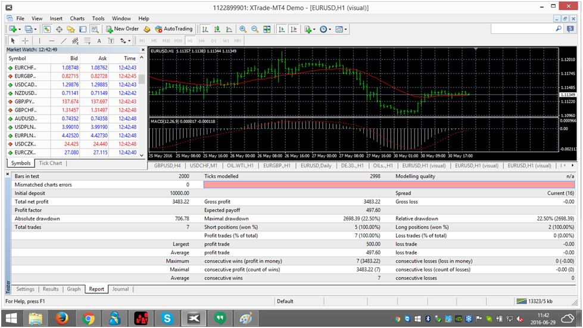Screen dimensions: 583x328
Task: Switch to the H4 timeframe
Action: point(202,40)
